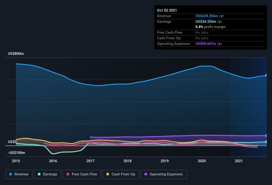Click the Revenue endpoint marker on blue line
Screen dimensions: 272x185
click(266, 75)
